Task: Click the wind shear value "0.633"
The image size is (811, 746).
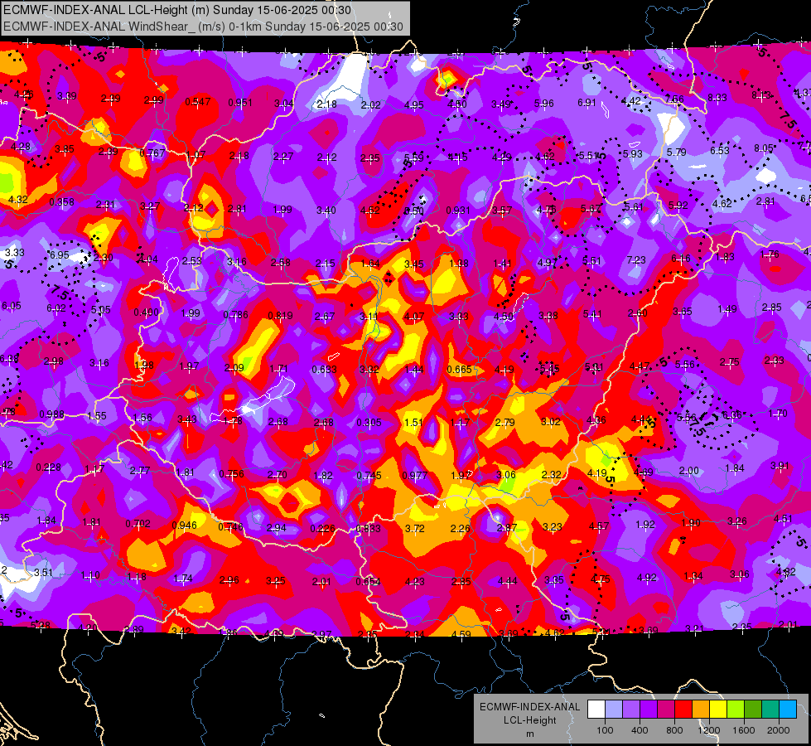Action: (324, 369)
